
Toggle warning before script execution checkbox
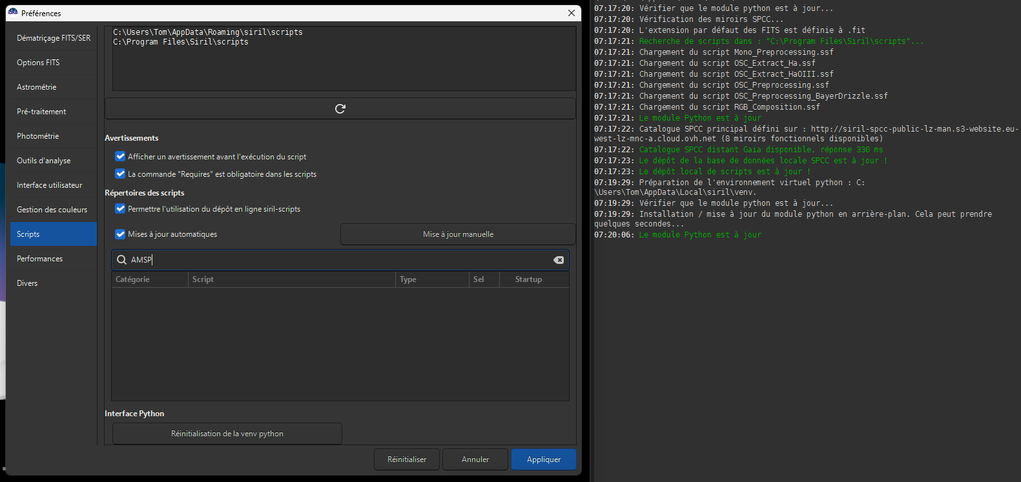pos(120,156)
